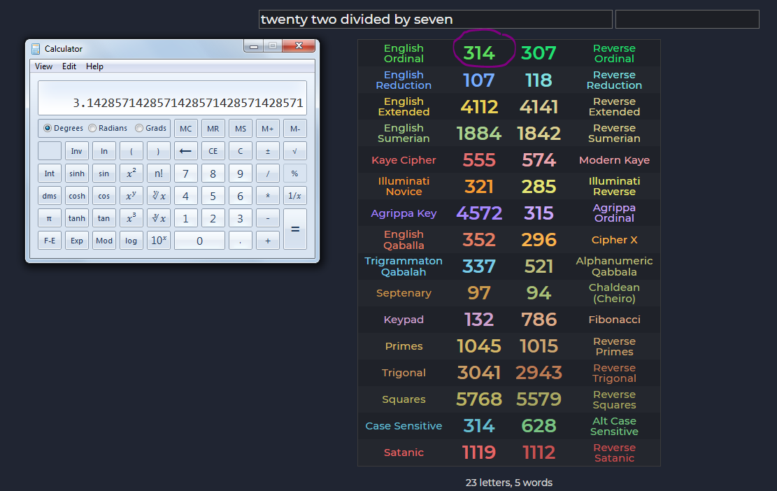Click the equals button
The height and width of the screenshot is (491, 777).
pos(295,229)
